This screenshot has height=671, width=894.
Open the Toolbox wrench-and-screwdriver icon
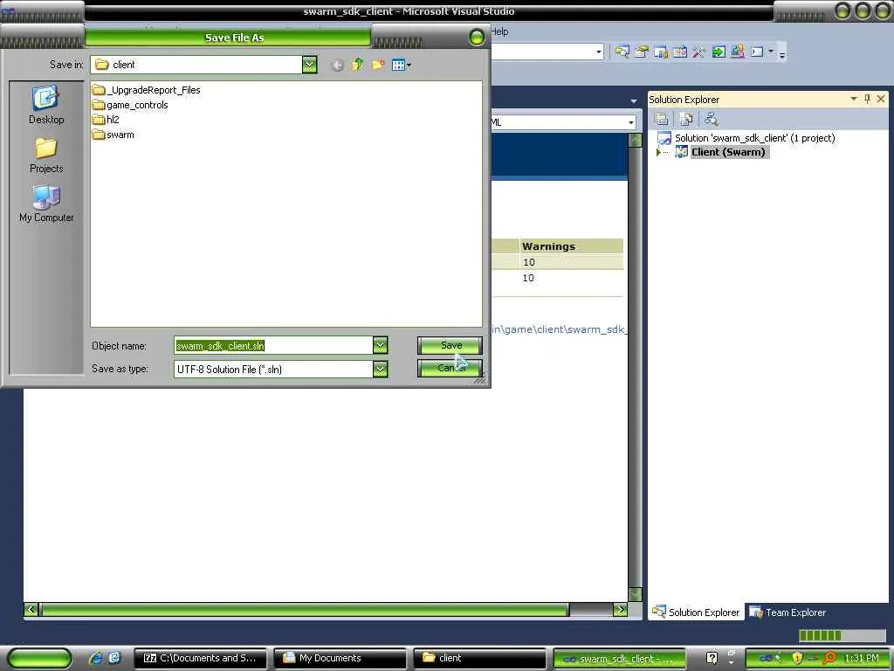pyautogui.click(x=699, y=52)
